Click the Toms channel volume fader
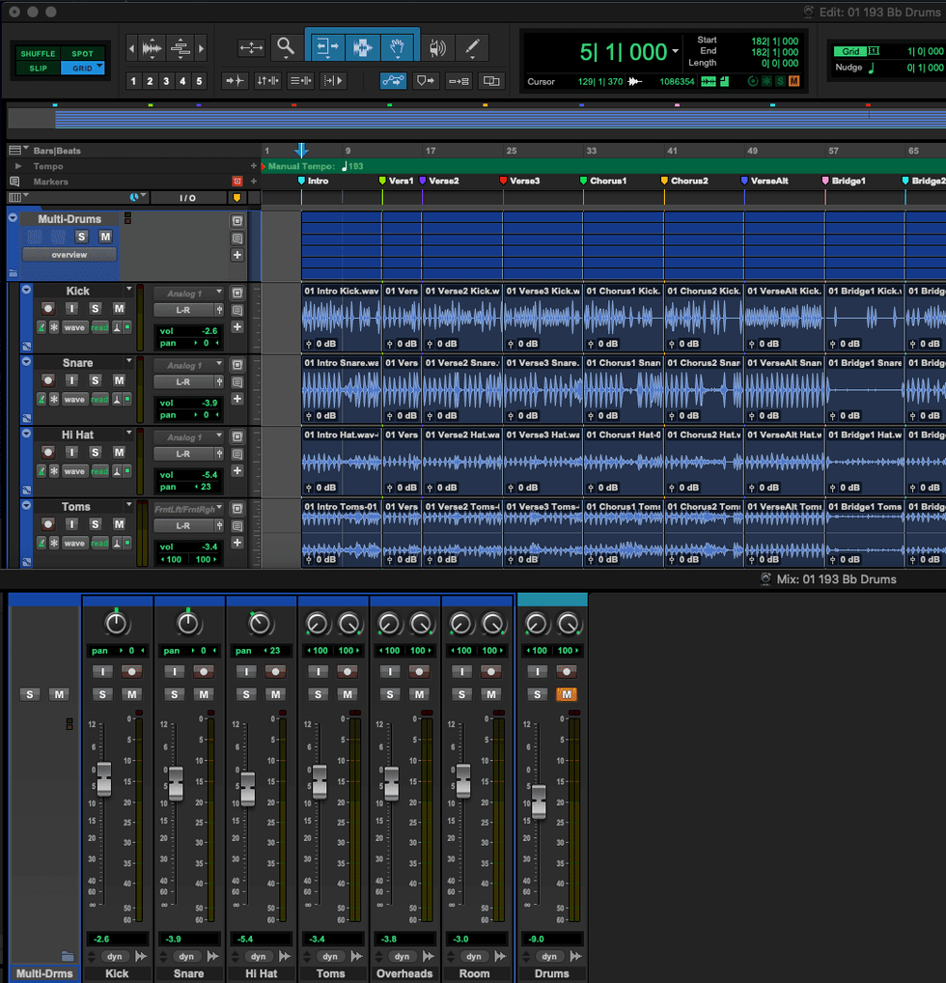946x983 pixels. (320, 780)
